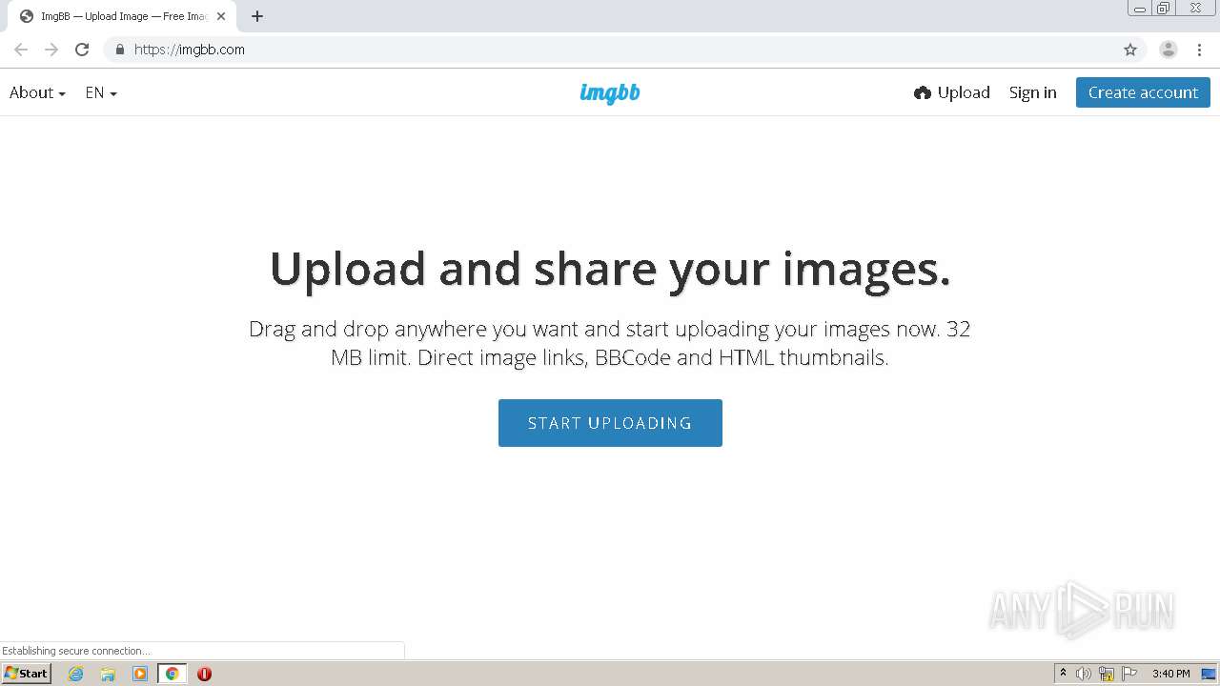
Task: Go forward using the forward arrow
Action: pos(51,50)
